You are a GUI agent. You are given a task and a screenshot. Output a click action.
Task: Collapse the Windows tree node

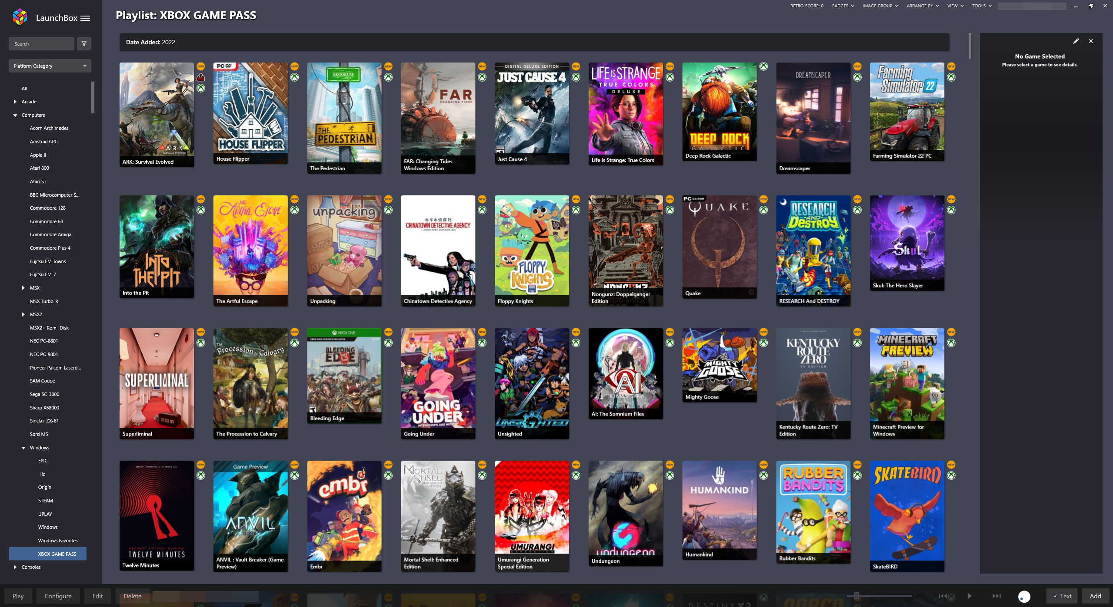[x=23, y=448]
